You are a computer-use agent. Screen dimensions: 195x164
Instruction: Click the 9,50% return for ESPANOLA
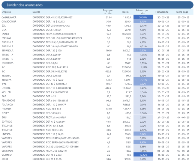tap(143, 50)
